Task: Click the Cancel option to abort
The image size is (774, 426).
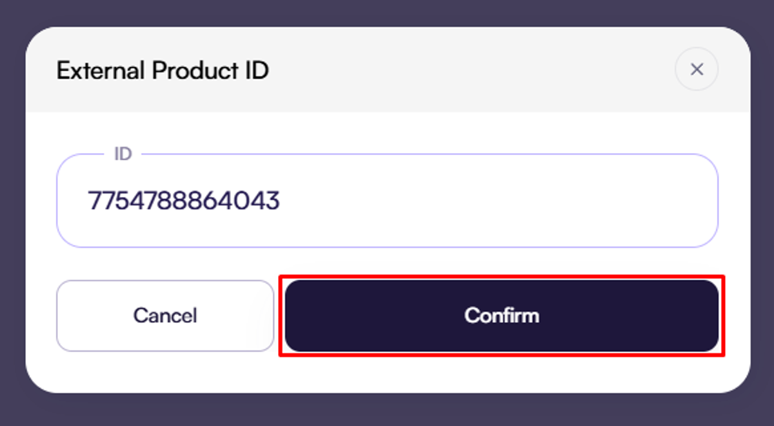Action: pos(165,316)
